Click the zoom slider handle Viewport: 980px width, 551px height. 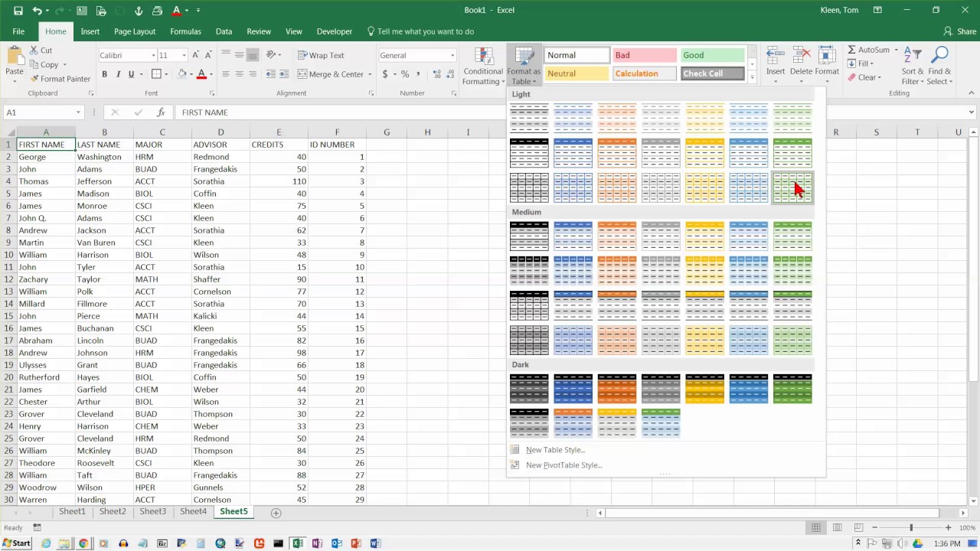click(911, 528)
